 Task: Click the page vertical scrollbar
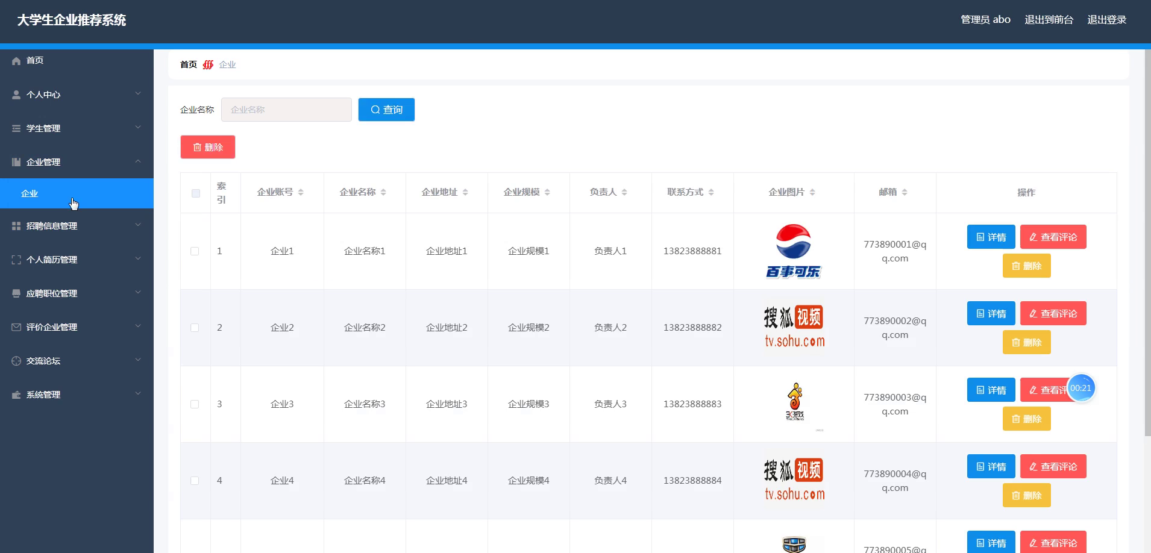(x=1147, y=243)
